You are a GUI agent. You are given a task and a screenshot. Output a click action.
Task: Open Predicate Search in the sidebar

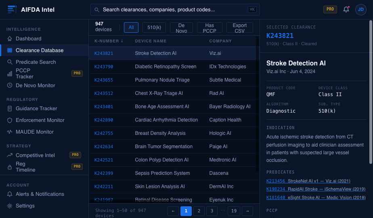44,62
